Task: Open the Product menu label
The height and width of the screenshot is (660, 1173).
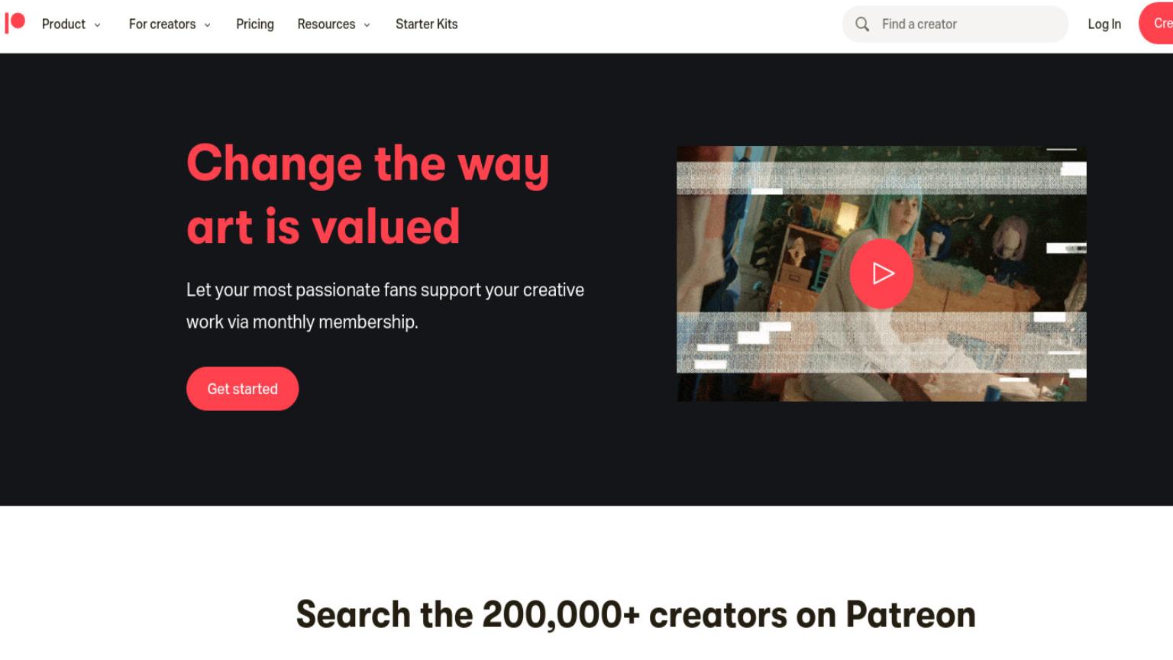Action: 63,24
